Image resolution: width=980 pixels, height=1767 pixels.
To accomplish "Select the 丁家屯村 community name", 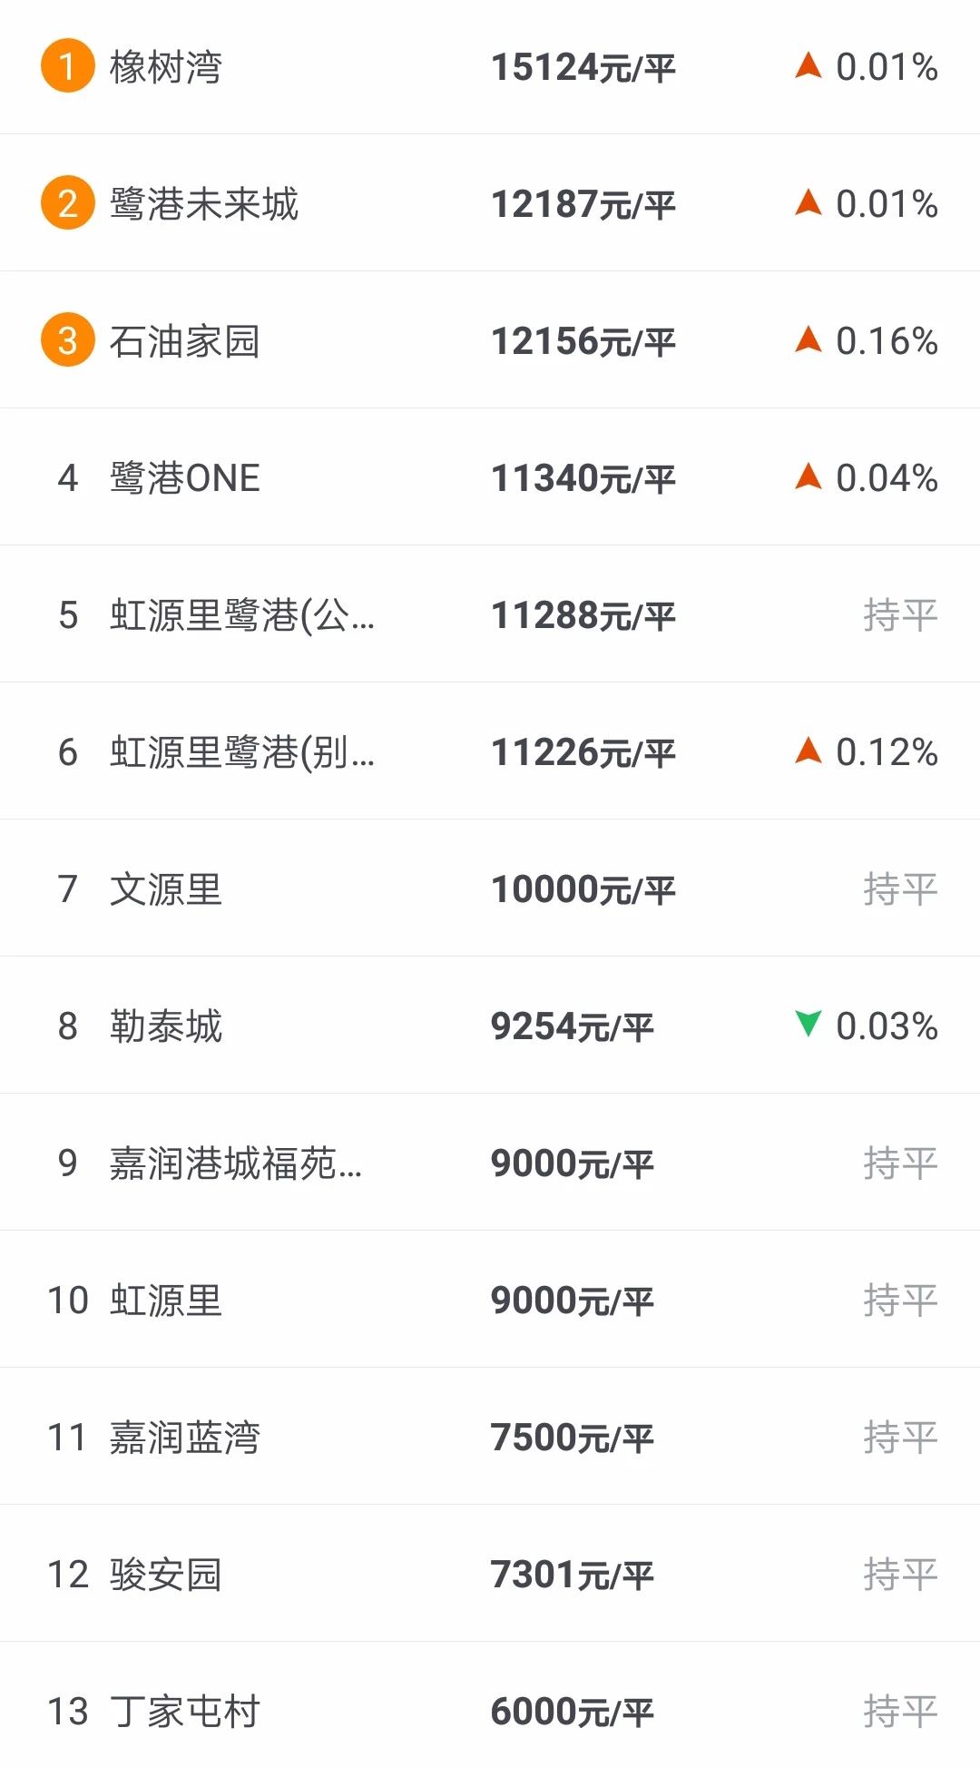I will pos(185,1712).
